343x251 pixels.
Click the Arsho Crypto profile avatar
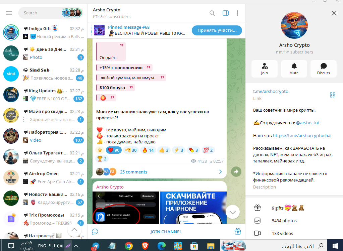(294, 25)
